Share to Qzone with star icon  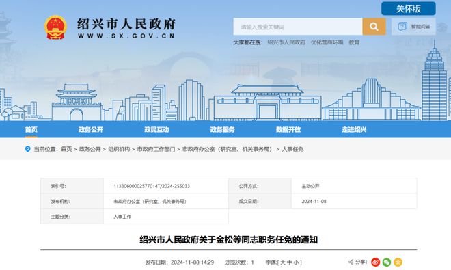pos(398,262)
